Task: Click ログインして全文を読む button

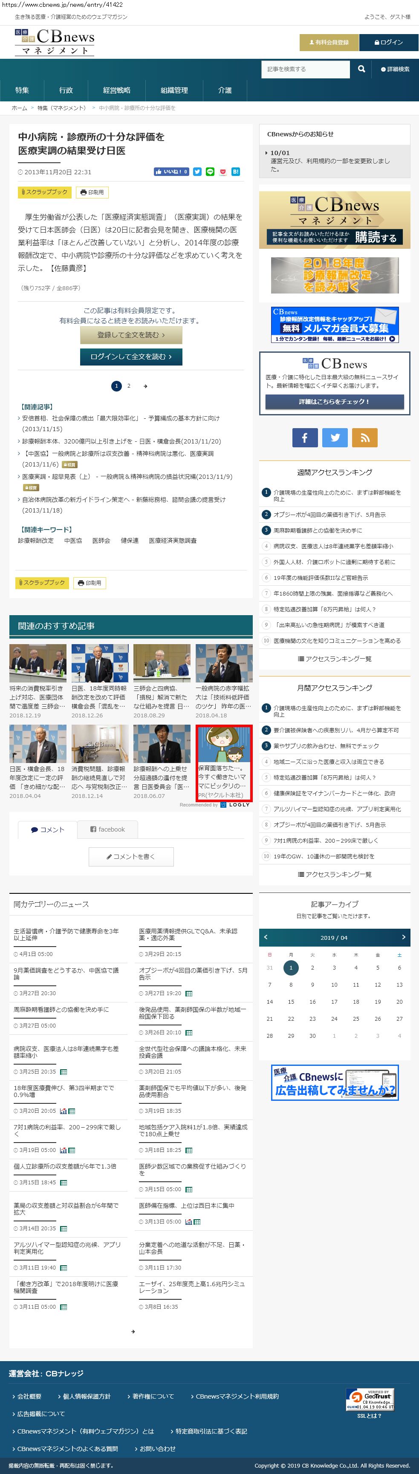Action: click(131, 357)
